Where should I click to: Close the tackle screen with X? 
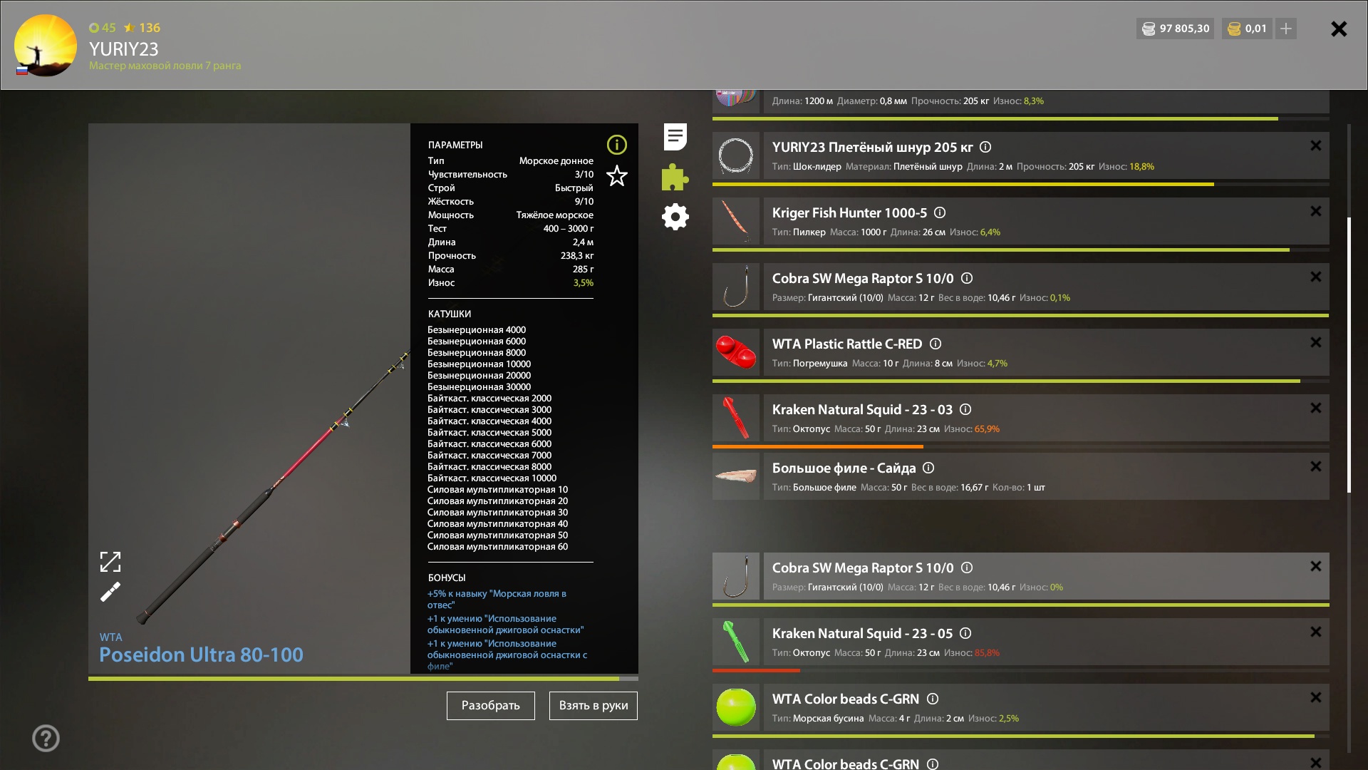click(x=1339, y=29)
